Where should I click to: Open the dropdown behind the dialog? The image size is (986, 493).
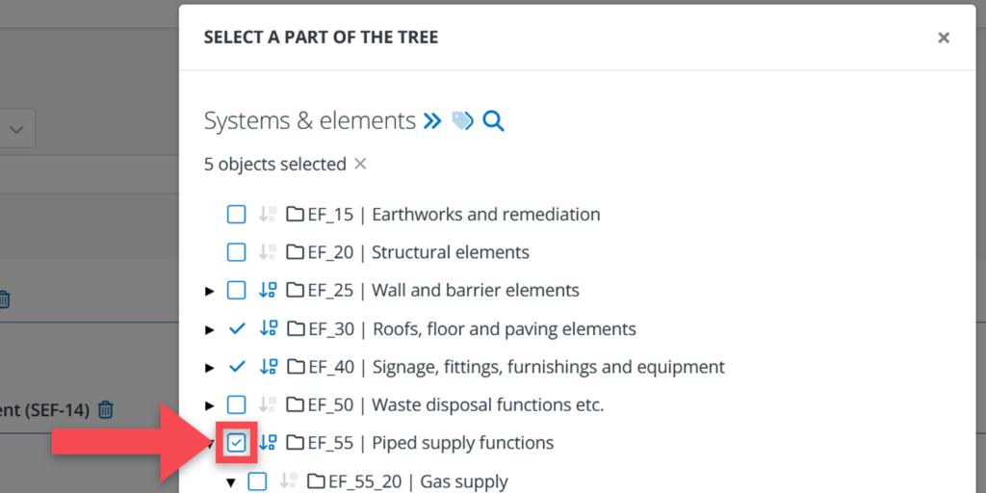(17, 129)
